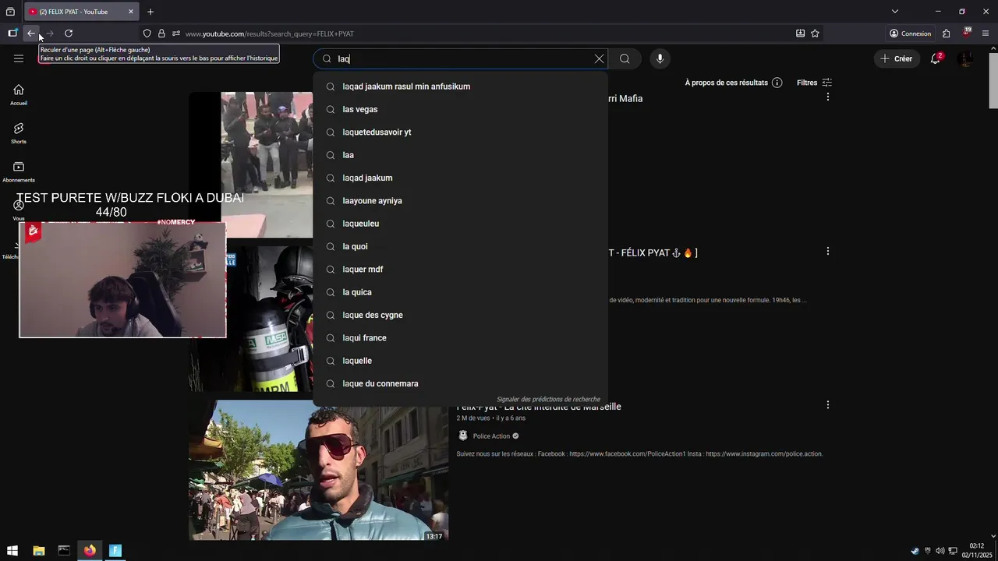Click the install page icon in address bar
Image resolution: width=998 pixels, height=561 pixels.
(x=800, y=34)
